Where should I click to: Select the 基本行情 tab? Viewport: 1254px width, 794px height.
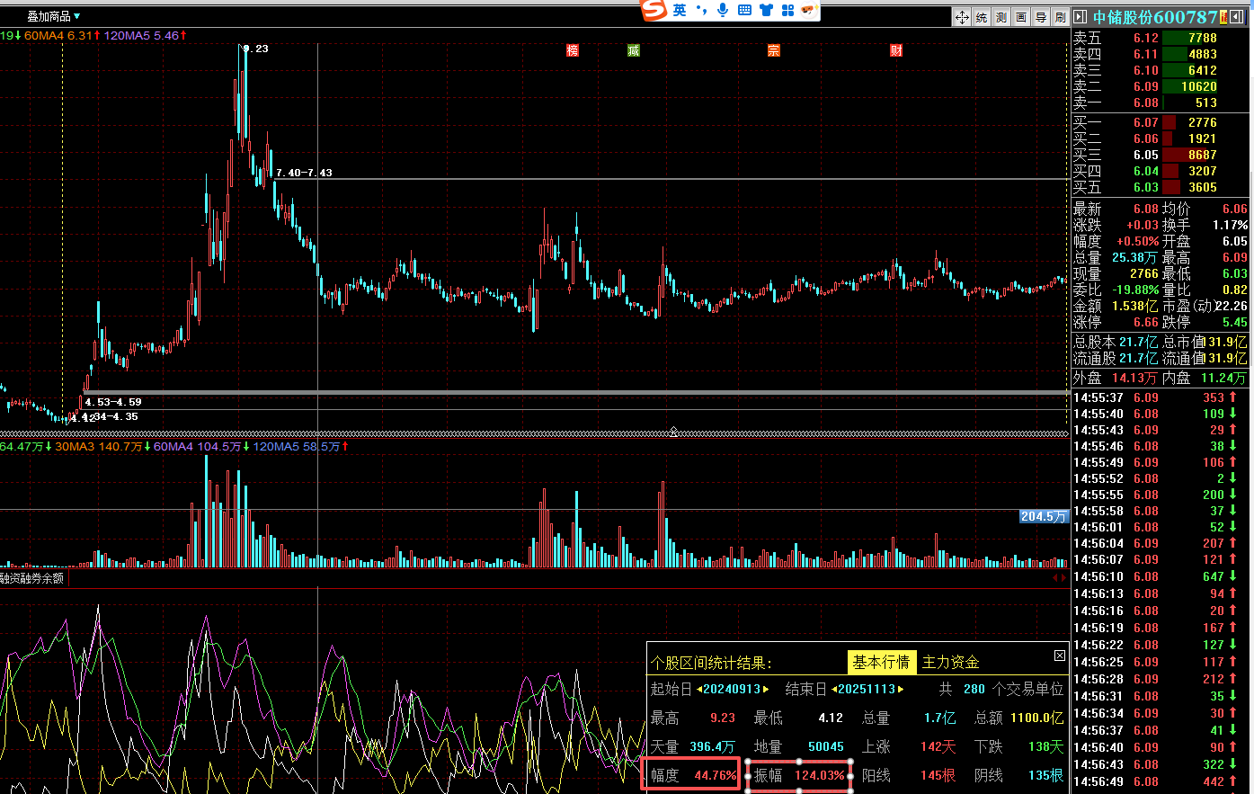point(881,663)
